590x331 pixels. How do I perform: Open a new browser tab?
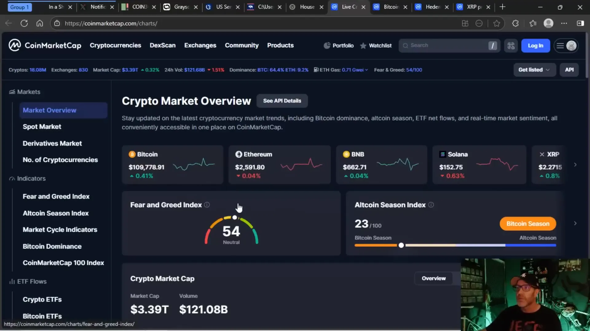tap(502, 7)
